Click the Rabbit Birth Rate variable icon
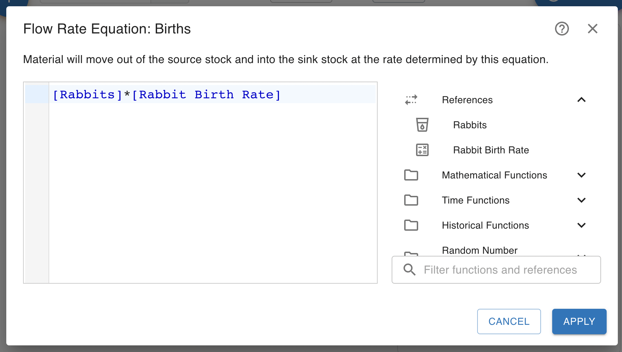 click(422, 150)
